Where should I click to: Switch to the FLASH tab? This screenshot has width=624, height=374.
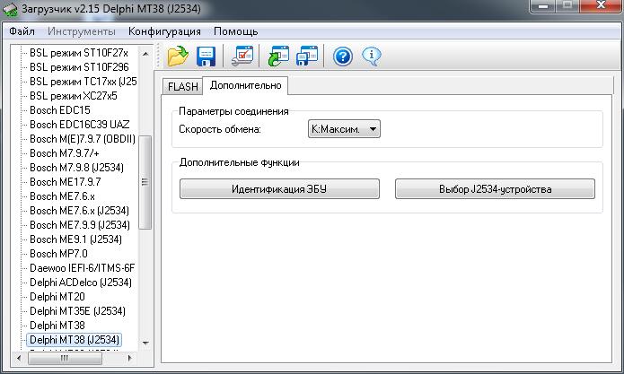pyautogui.click(x=182, y=86)
